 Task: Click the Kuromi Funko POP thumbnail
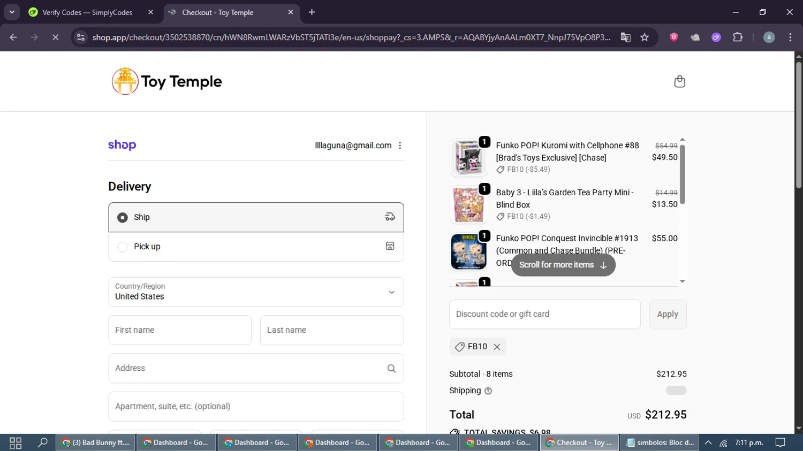(x=468, y=158)
